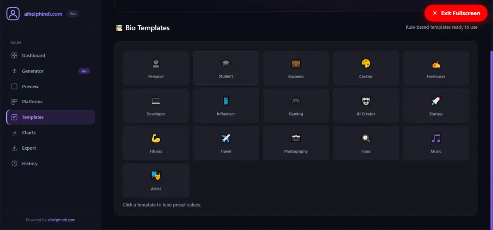
Task: Click the Startup template label text
Action: click(436, 114)
